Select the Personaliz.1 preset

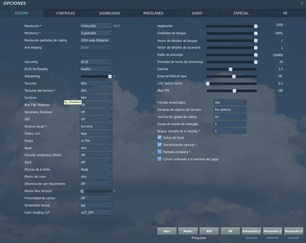[x=251, y=231]
